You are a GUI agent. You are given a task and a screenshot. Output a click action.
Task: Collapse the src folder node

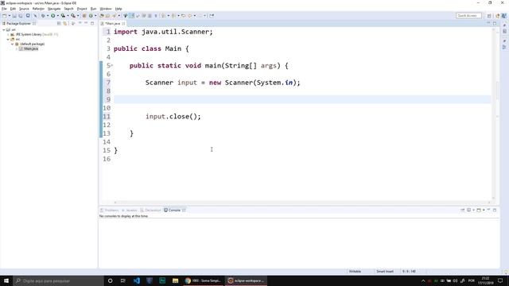[x=8, y=39]
